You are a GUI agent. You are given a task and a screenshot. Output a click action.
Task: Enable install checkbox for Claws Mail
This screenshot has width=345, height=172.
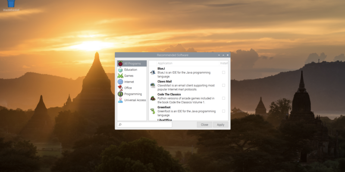[223, 85]
